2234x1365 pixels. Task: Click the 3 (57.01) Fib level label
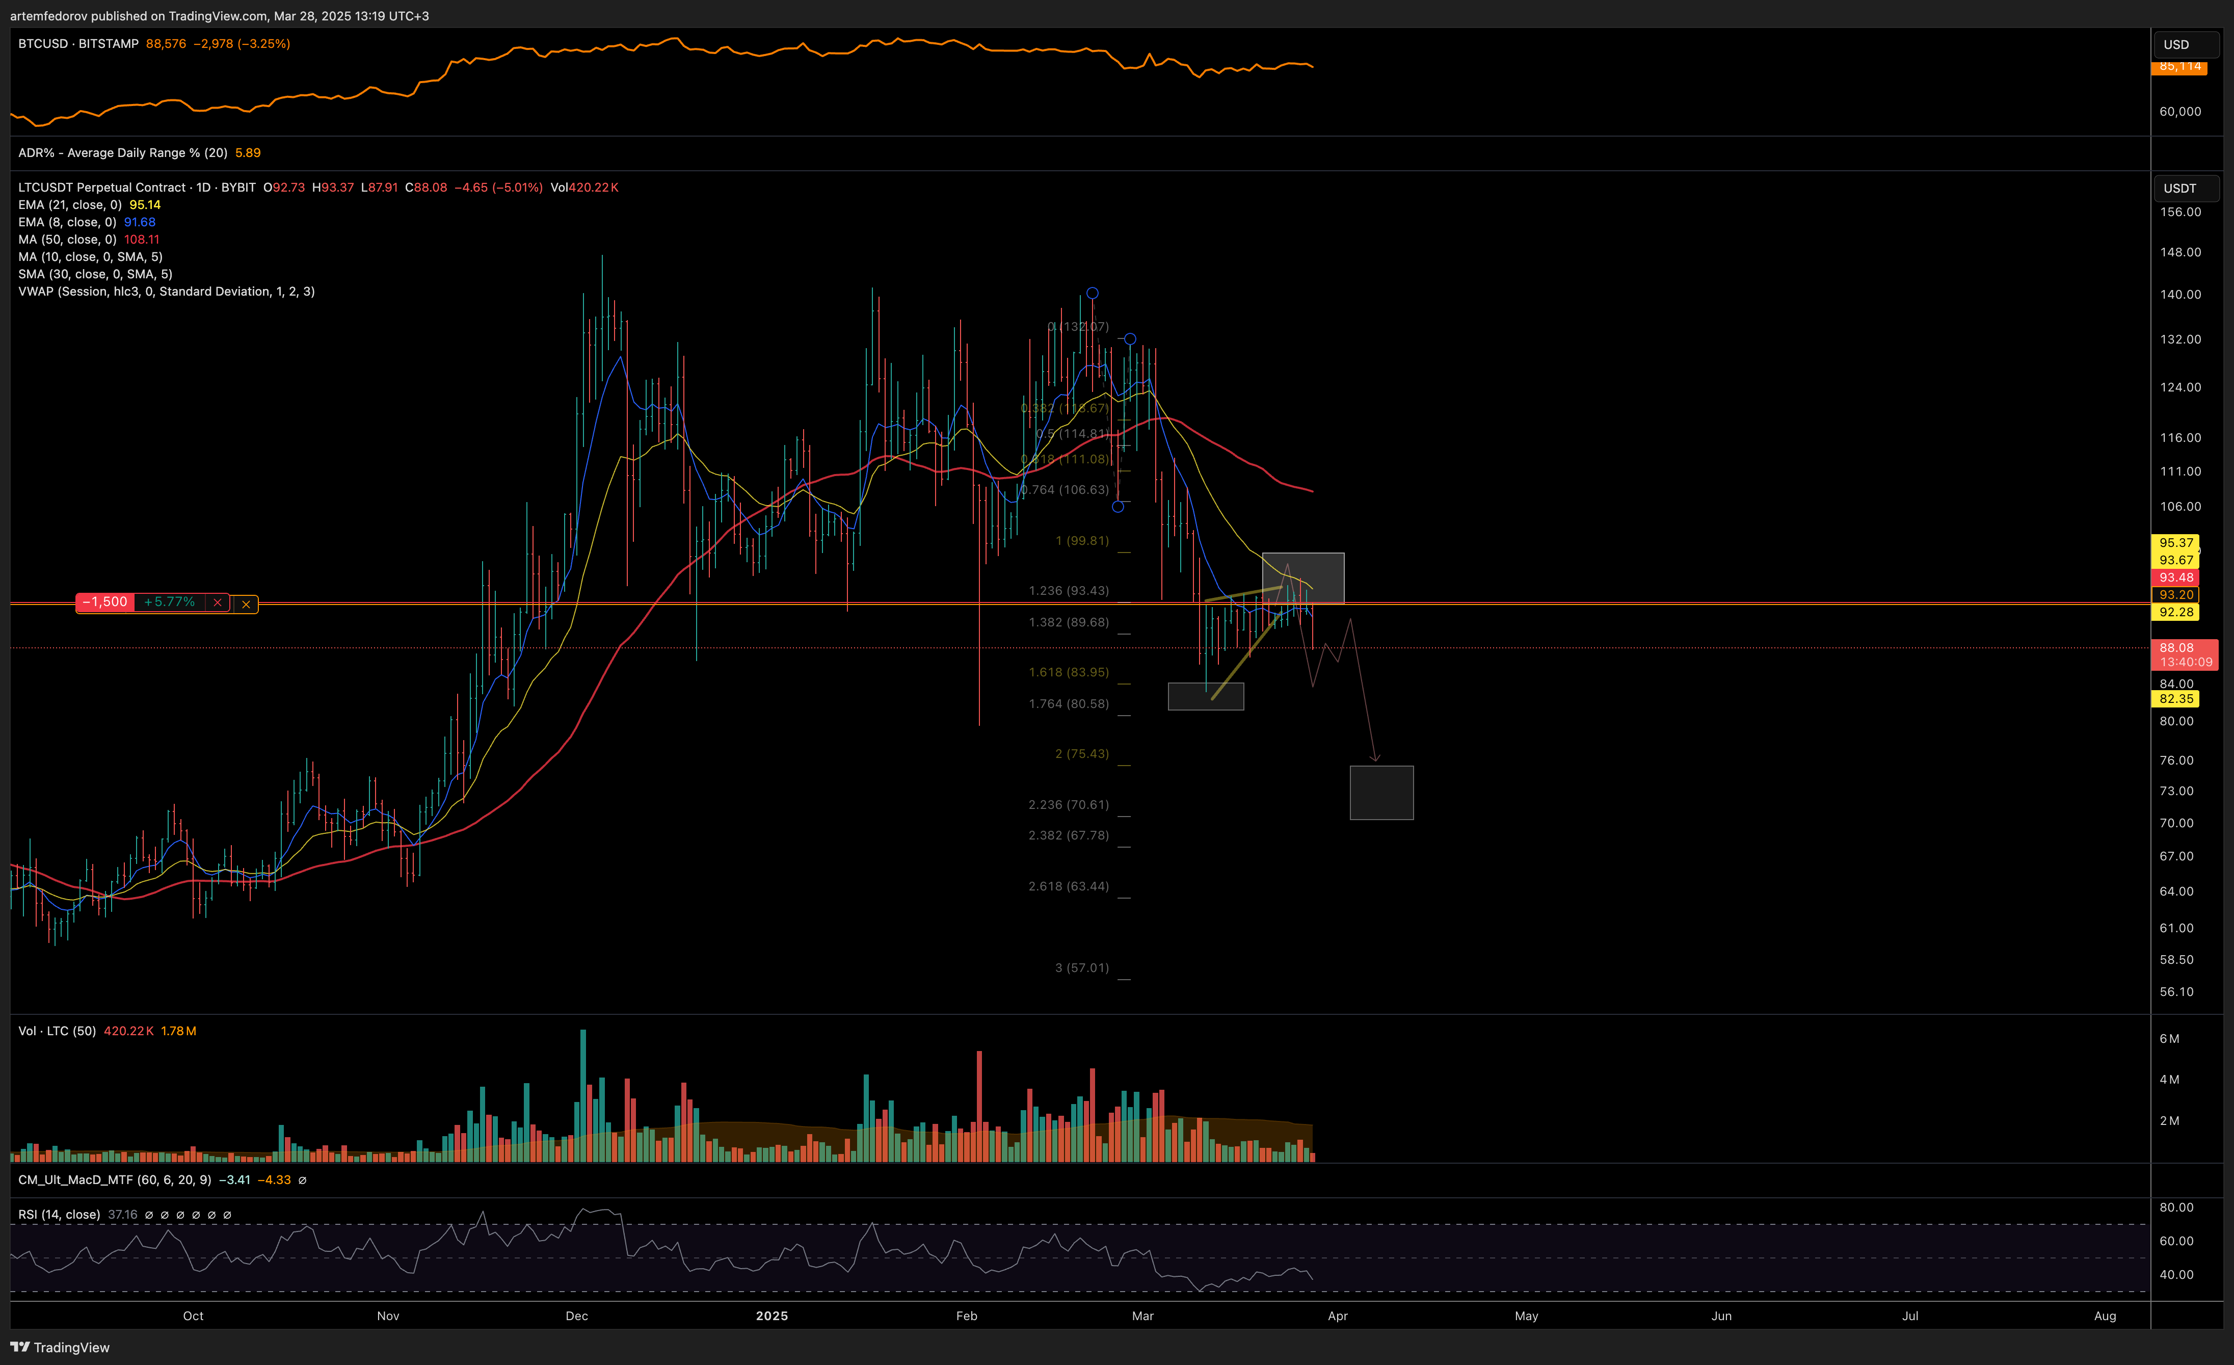[x=1082, y=968]
